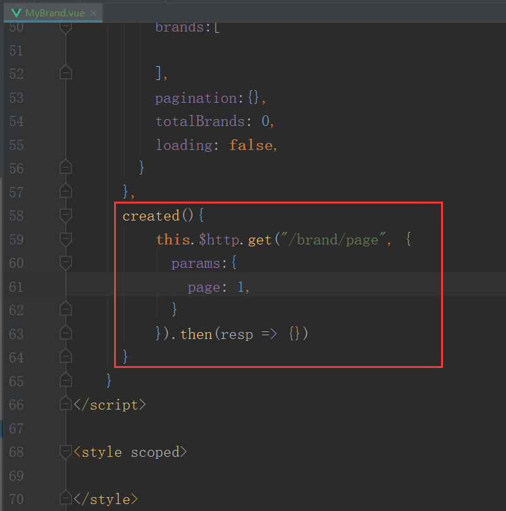Fold the closing script tag line 66
This screenshot has width=506, height=511.
tap(66, 403)
